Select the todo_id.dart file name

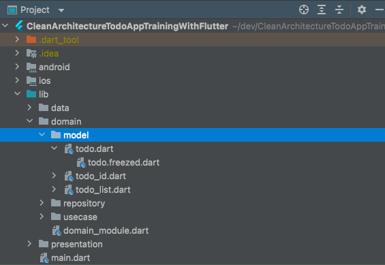coord(101,176)
